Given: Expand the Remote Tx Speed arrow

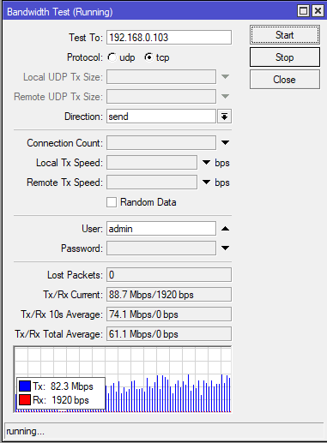Looking at the screenshot, I should click(x=206, y=183).
